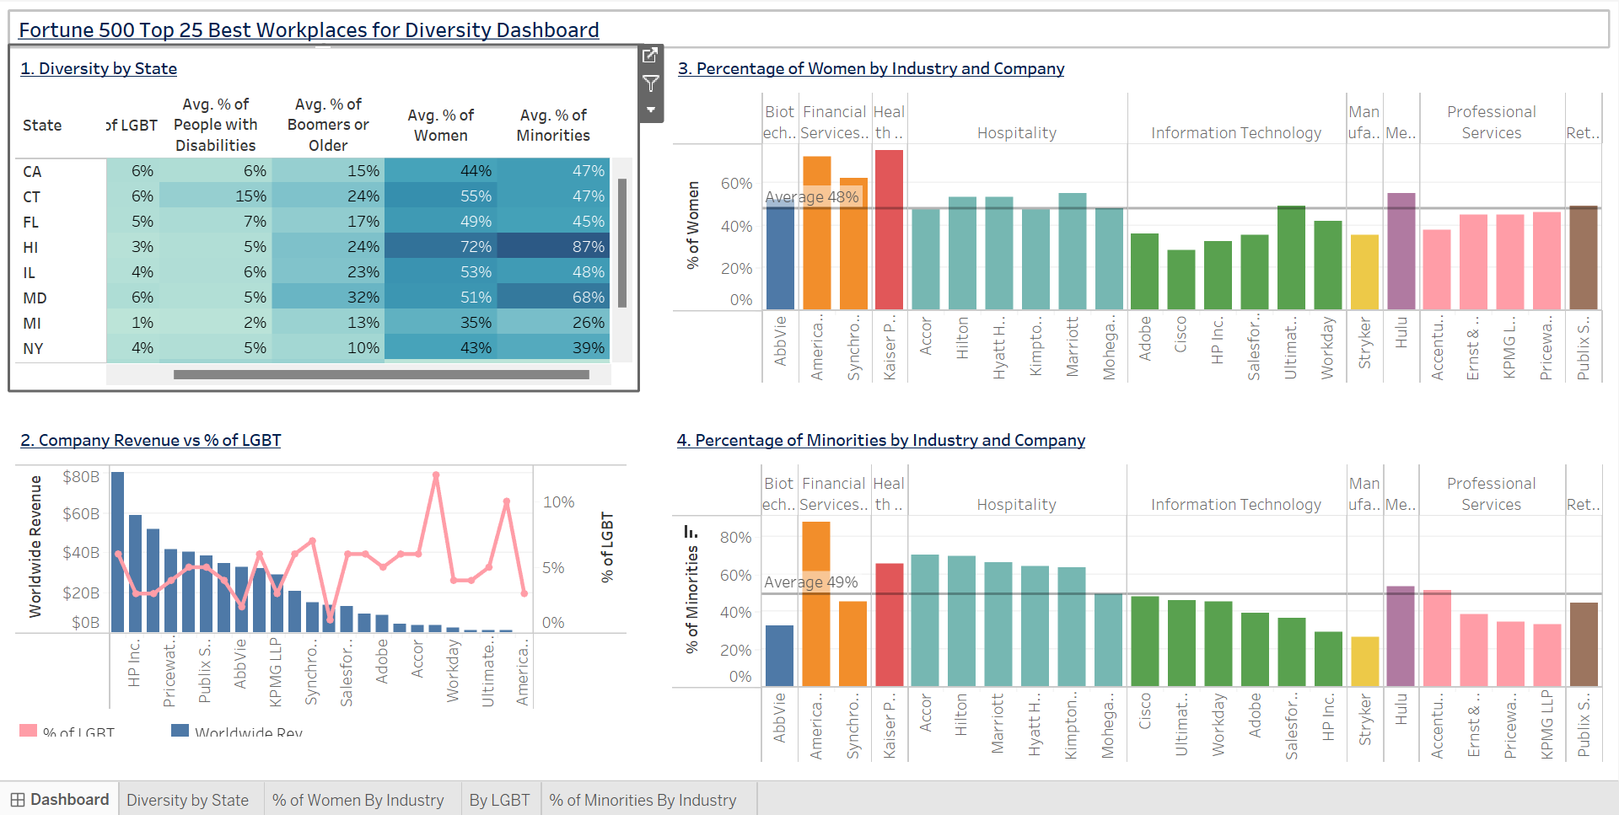Open the % of Women By Industry tab
Screen dimensions: 1619x815
coord(358,800)
